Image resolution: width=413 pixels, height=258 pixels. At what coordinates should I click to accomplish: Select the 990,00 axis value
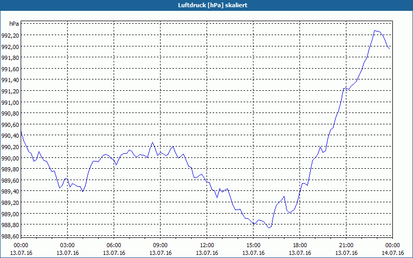click(x=10, y=158)
